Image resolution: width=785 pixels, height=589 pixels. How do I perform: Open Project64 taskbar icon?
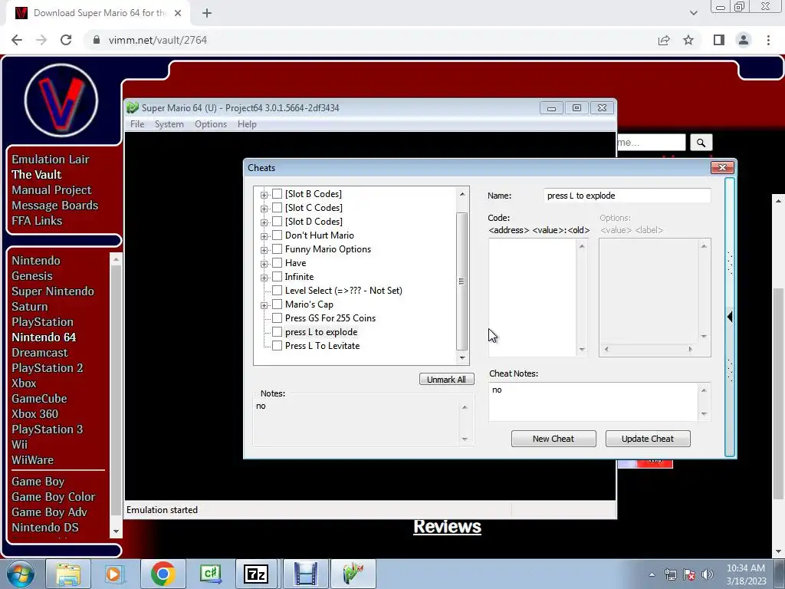(353, 574)
